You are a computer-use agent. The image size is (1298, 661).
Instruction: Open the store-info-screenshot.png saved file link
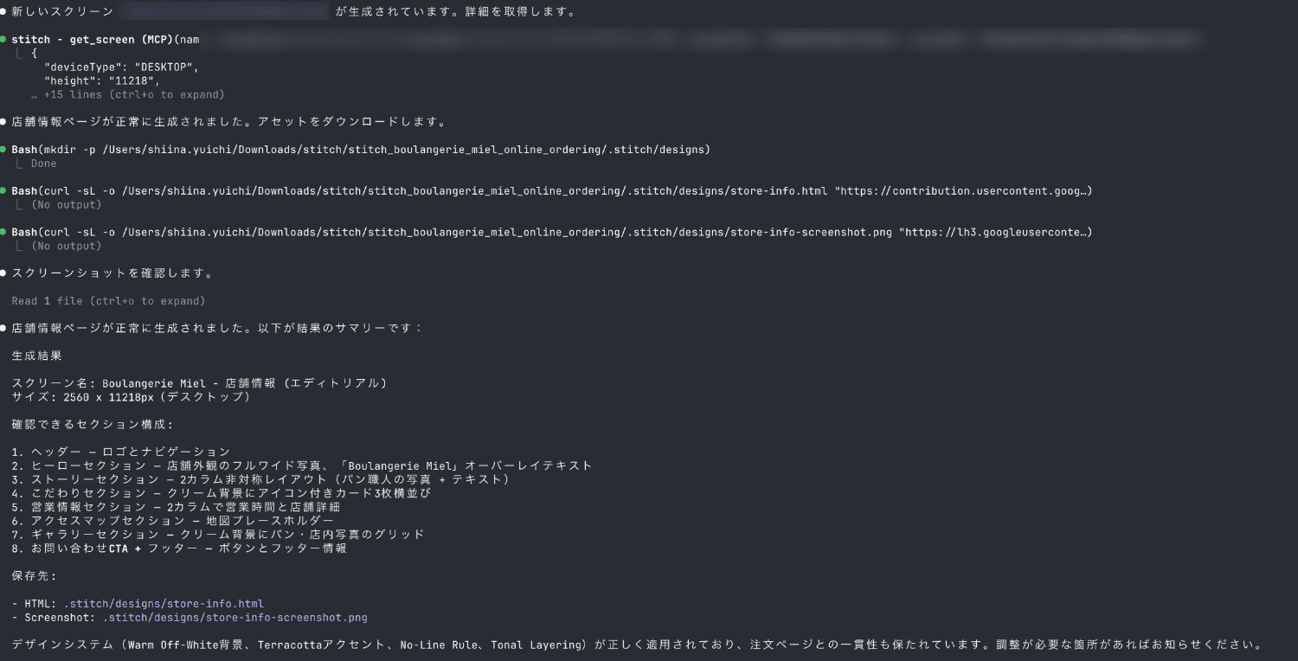235,618
